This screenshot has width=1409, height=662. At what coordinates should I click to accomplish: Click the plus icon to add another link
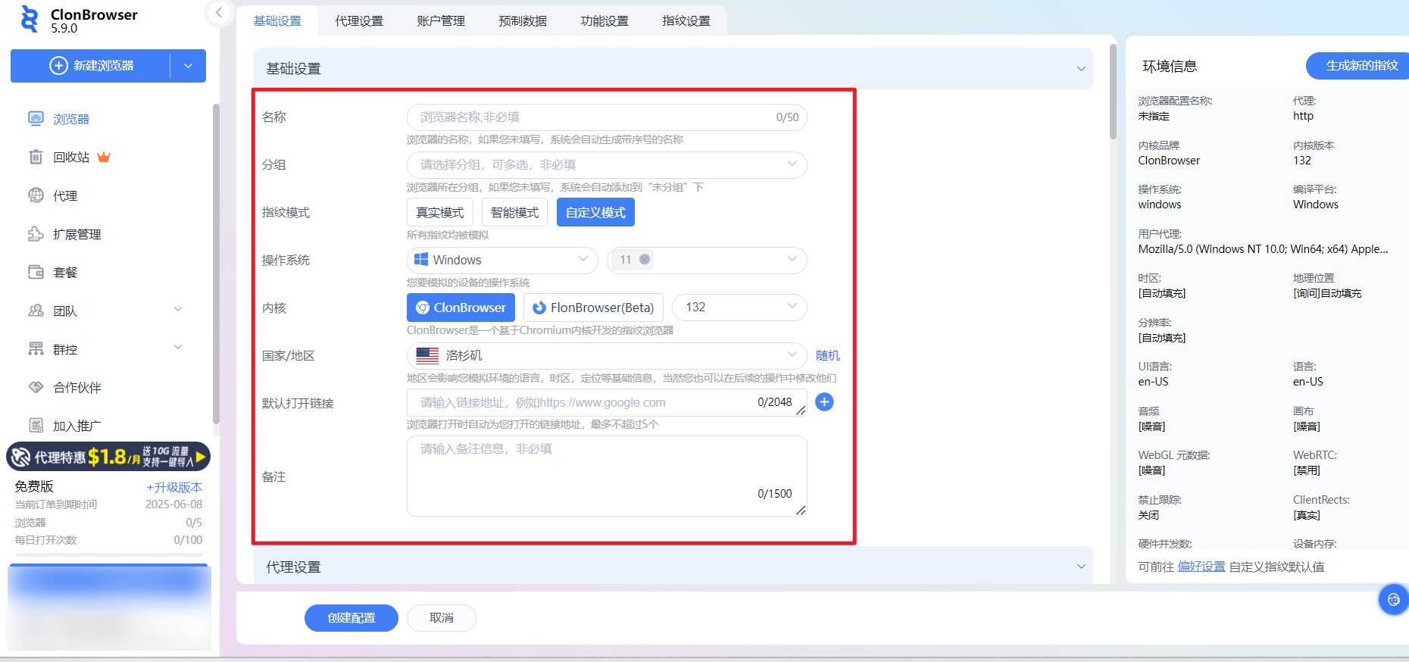824,402
